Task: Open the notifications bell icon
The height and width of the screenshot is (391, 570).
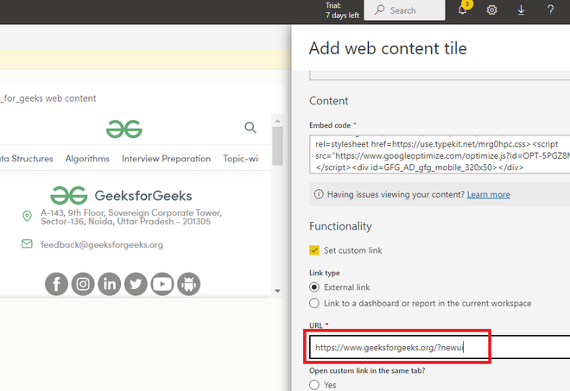Action: coord(463,10)
